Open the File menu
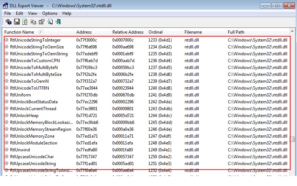 click(x=8, y=13)
